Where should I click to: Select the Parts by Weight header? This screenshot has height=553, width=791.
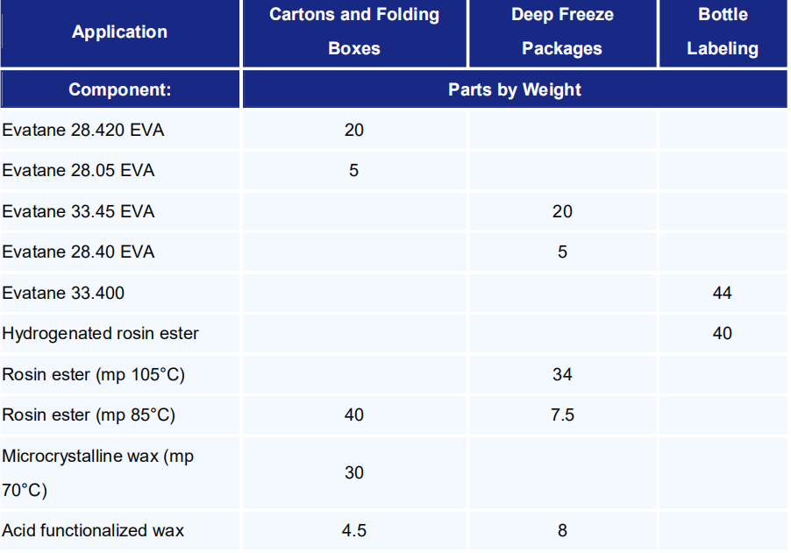[x=515, y=89]
